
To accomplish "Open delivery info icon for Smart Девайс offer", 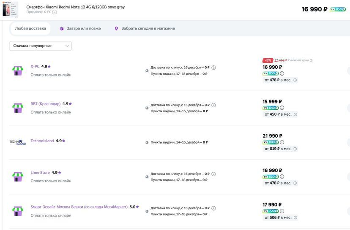I will pos(213,208).
